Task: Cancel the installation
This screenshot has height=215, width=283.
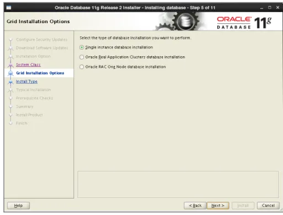Action: pos(268,206)
